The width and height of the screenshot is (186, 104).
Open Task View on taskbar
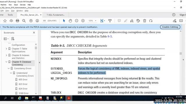[12, 98]
